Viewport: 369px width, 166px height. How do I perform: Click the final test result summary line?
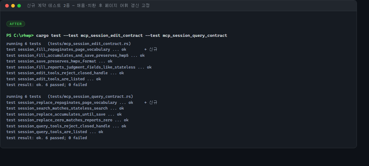point(47,138)
